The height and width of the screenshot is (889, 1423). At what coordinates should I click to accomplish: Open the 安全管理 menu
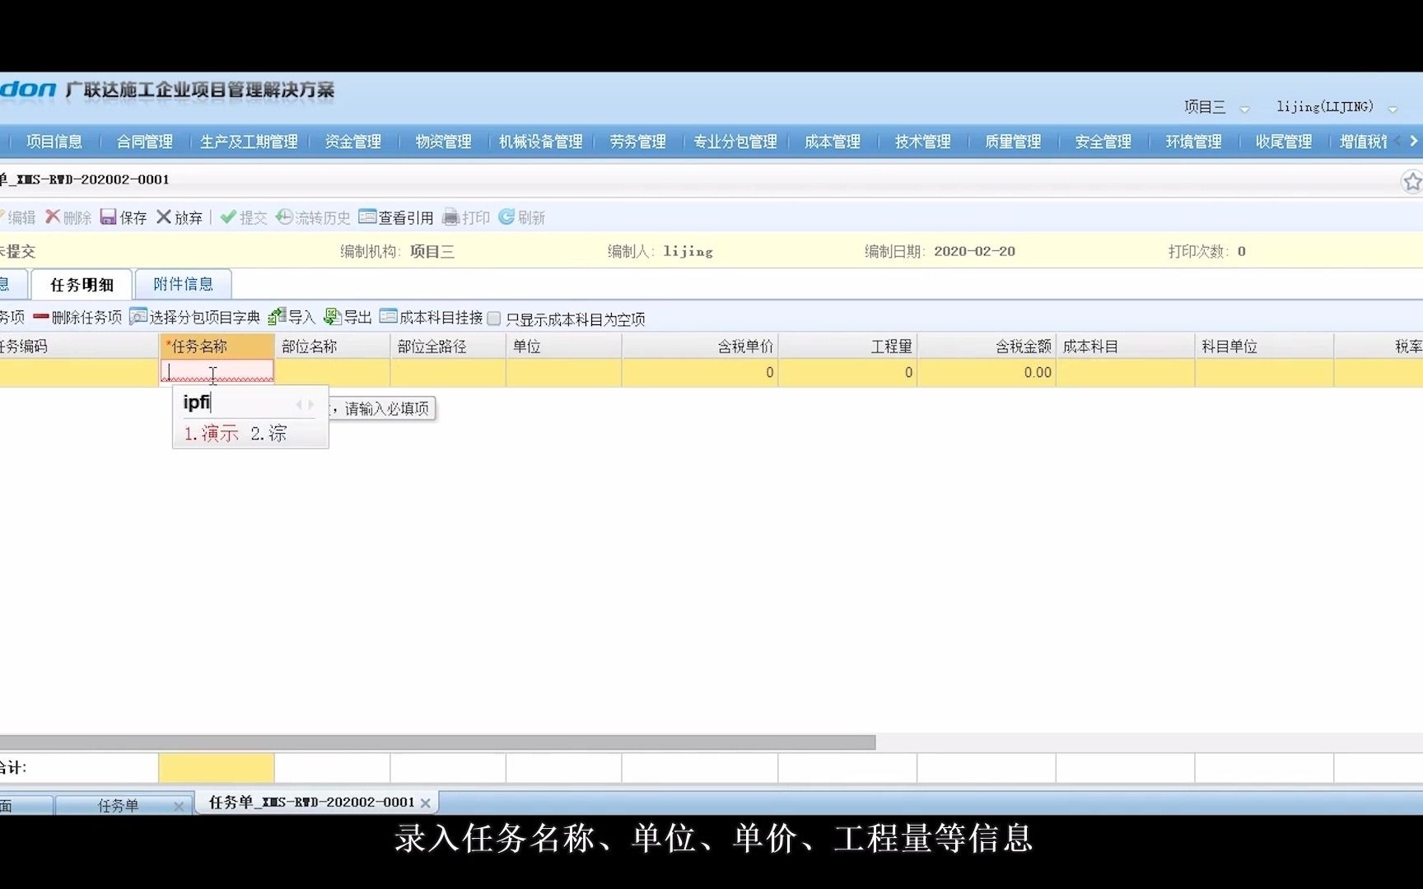click(x=1103, y=142)
